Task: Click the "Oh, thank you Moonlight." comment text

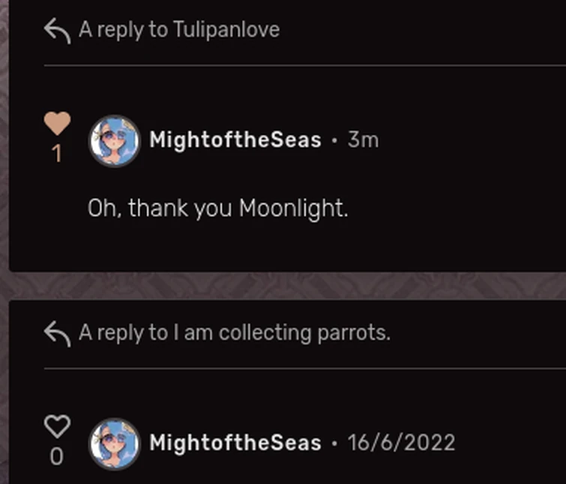Action: coord(218,208)
